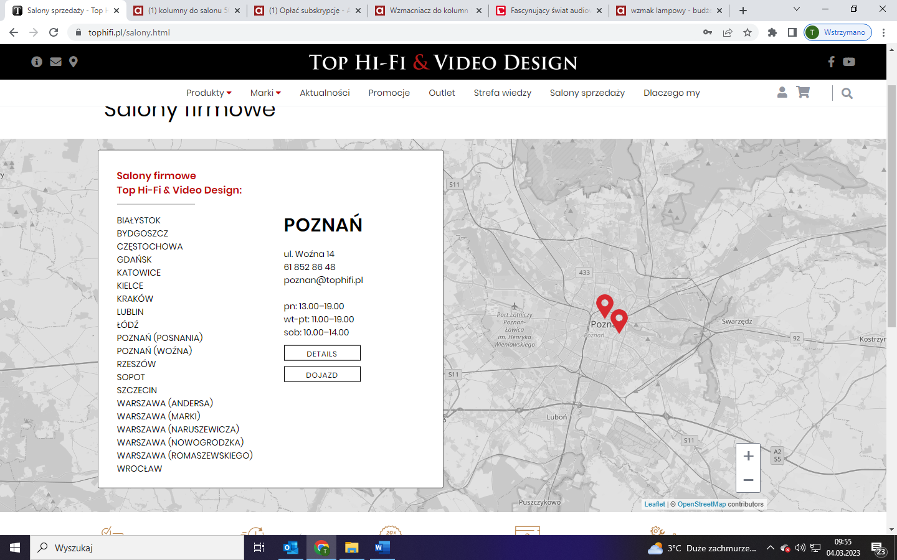Open the Dlaczego my menu item
The height and width of the screenshot is (560, 897).
tap(672, 93)
